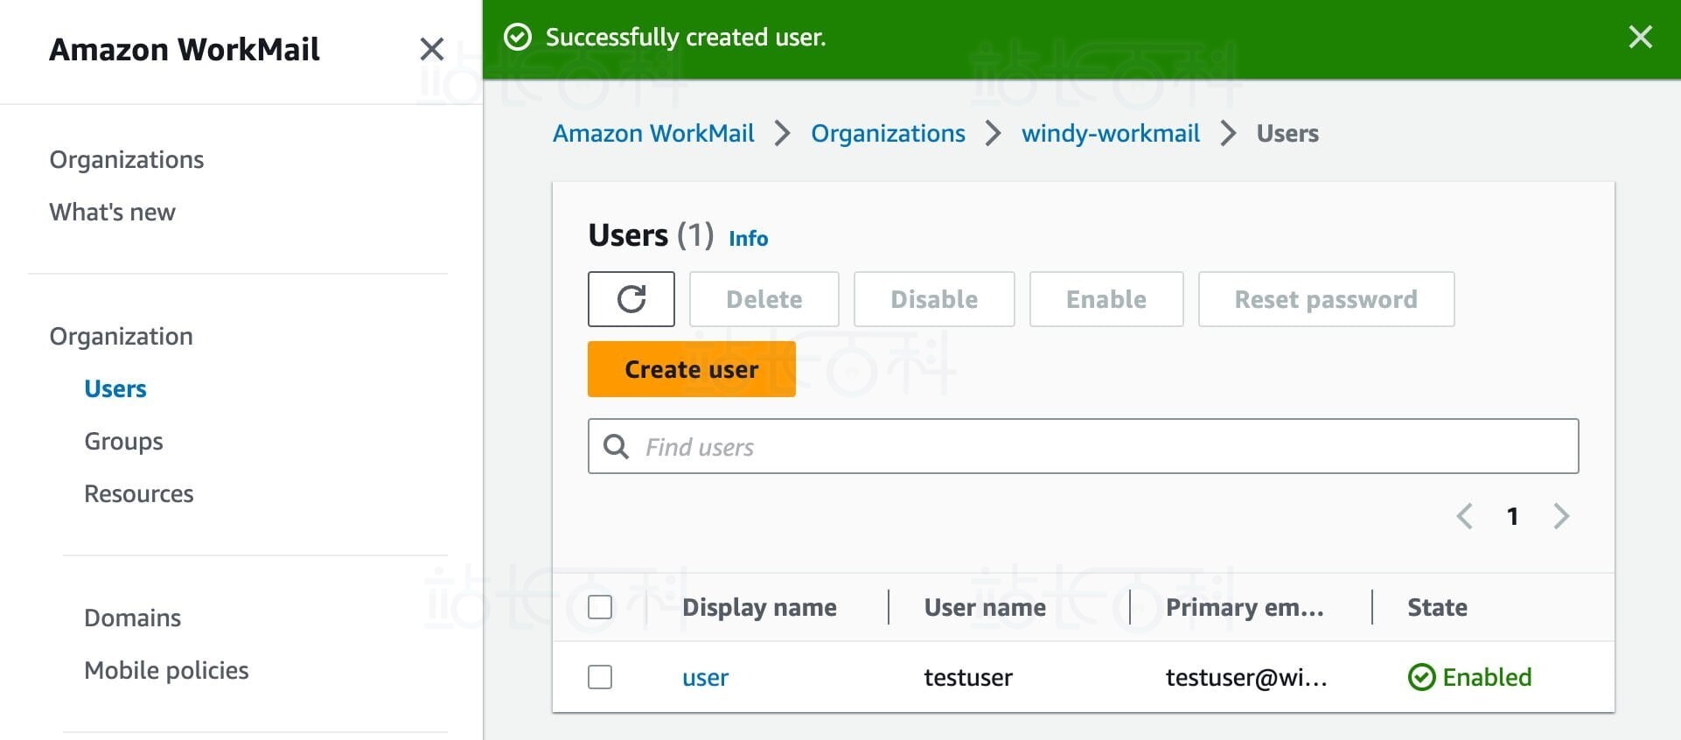This screenshot has height=740, width=1681.
Task: Open the Info link beside Users
Action: pos(748,239)
